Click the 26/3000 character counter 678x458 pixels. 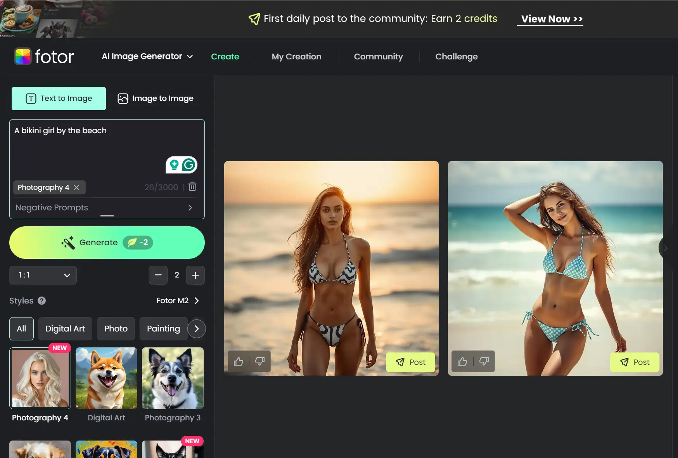(161, 187)
